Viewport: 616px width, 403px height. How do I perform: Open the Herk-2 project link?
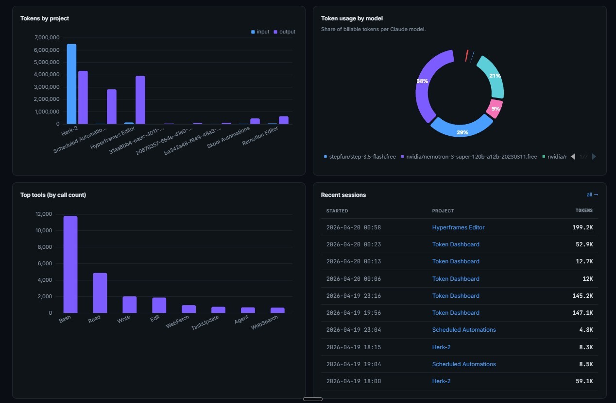pos(441,347)
